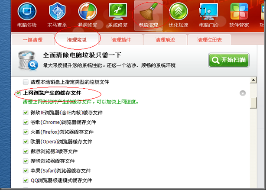Viewport: 266px width, 190px height.
Task: Open 漏洞修复 vulnerability repair icon
Action: point(88,15)
